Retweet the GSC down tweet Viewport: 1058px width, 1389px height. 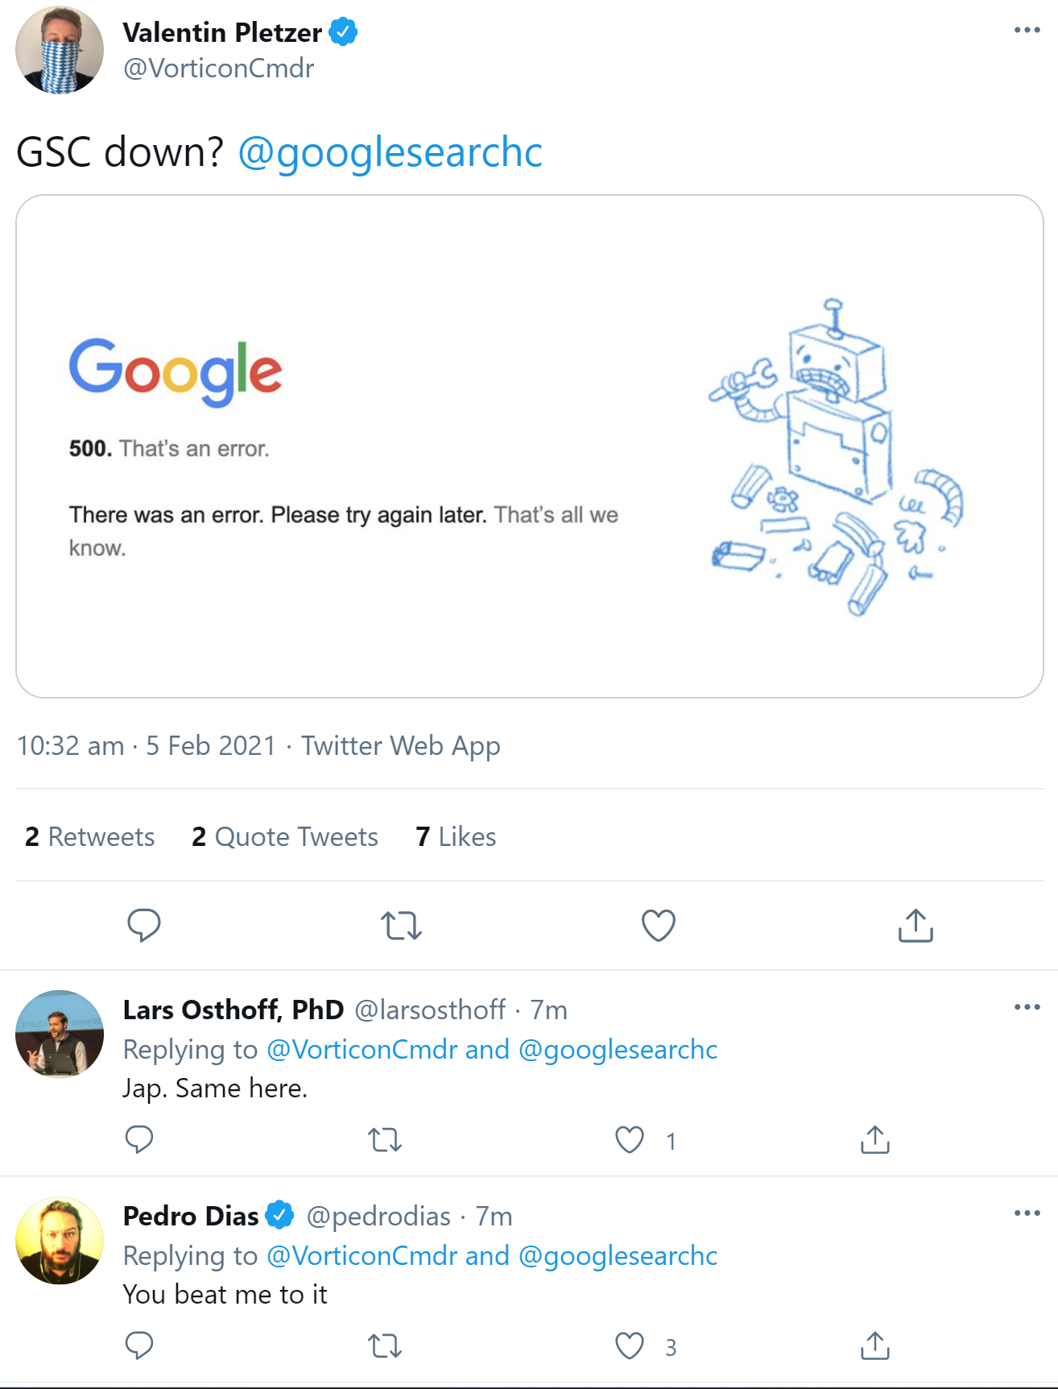pyautogui.click(x=401, y=927)
